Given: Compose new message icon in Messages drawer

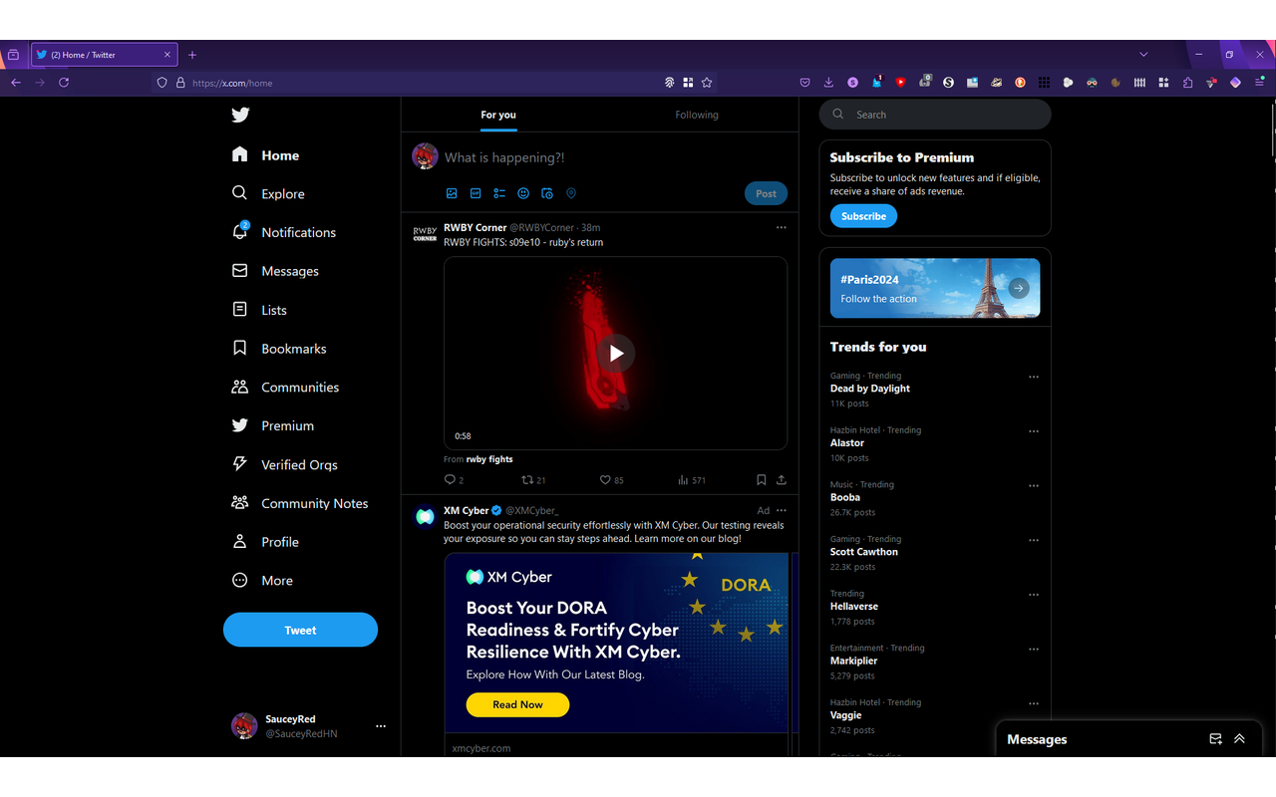Looking at the screenshot, I should (x=1215, y=739).
